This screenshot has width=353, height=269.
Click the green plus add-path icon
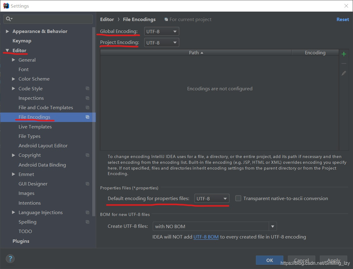click(344, 54)
